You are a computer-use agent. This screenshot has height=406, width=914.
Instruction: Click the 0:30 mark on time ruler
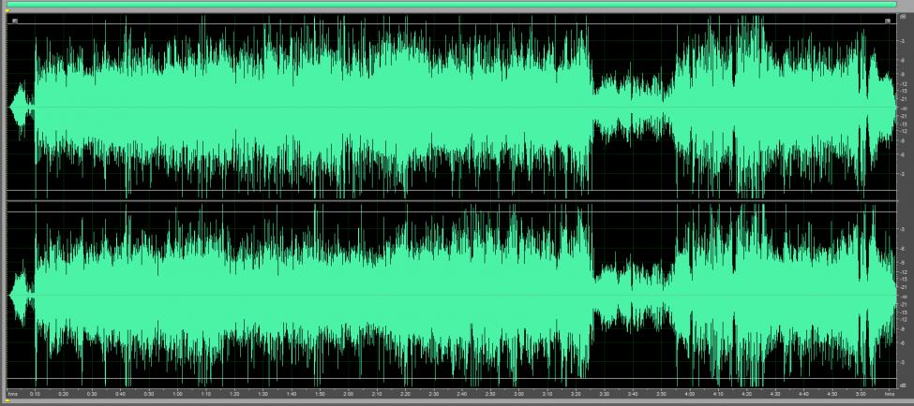point(92,393)
